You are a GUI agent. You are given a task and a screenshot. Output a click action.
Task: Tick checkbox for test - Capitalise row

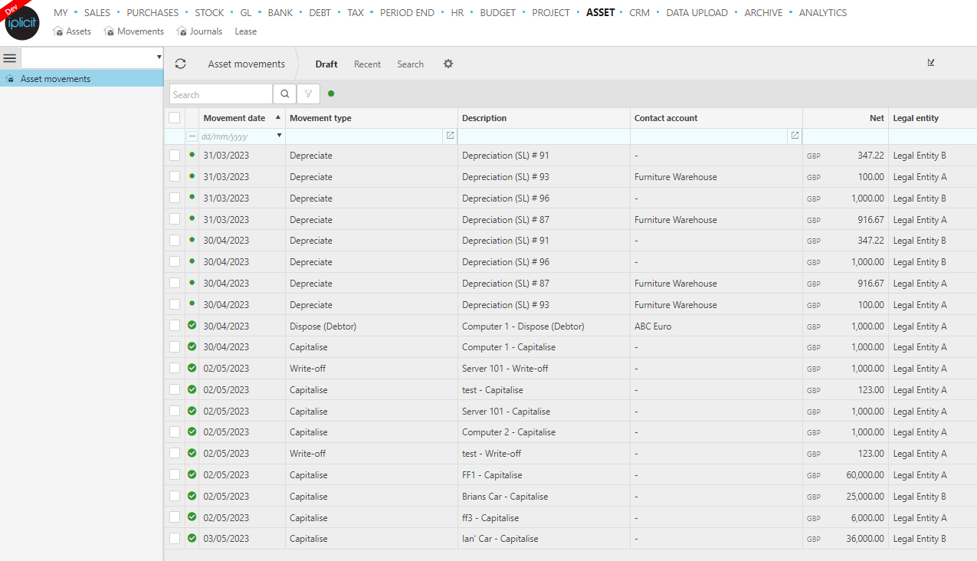point(175,389)
